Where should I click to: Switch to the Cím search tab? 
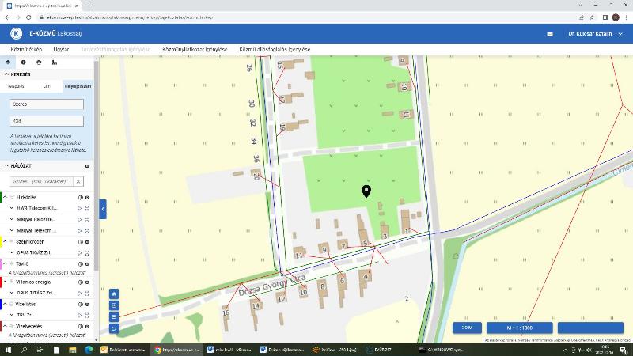(x=47, y=86)
